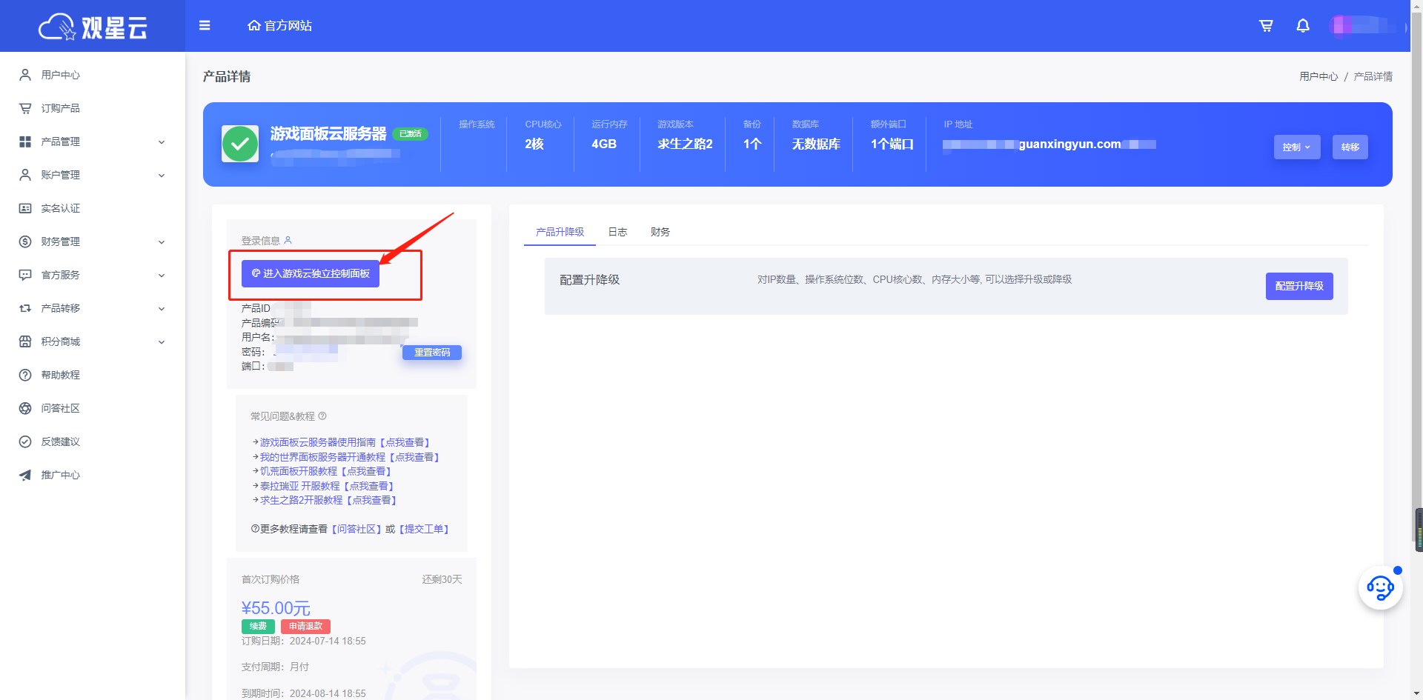The width and height of the screenshot is (1423, 700).
Task: Click the green checkmark product status icon
Action: (x=240, y=144)
